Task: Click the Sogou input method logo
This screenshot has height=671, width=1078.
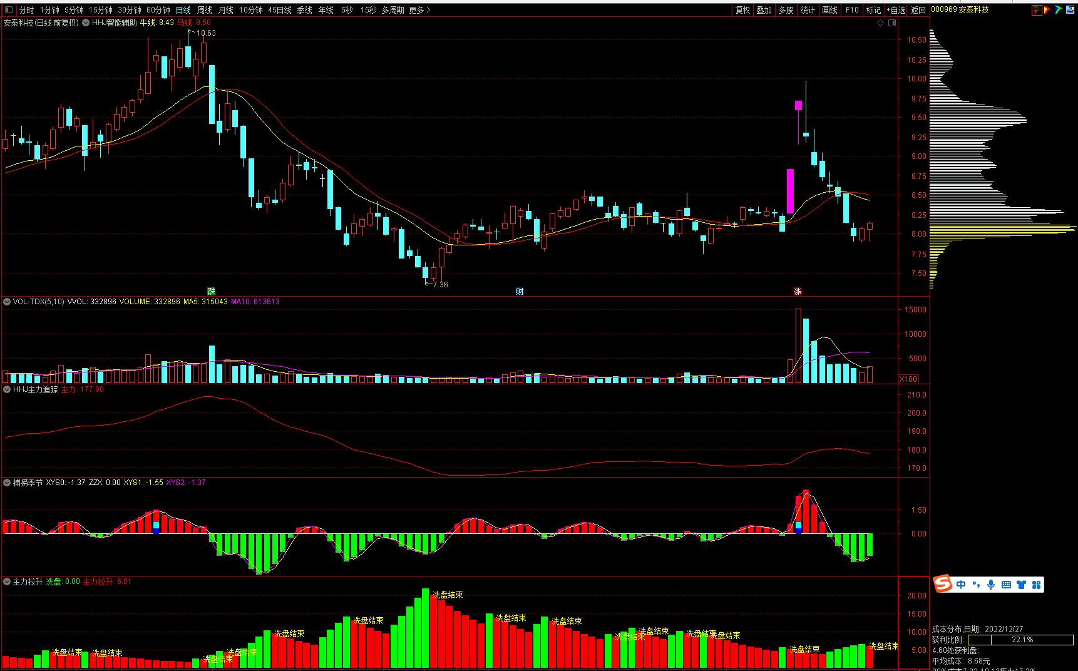Action: (943, 584)
